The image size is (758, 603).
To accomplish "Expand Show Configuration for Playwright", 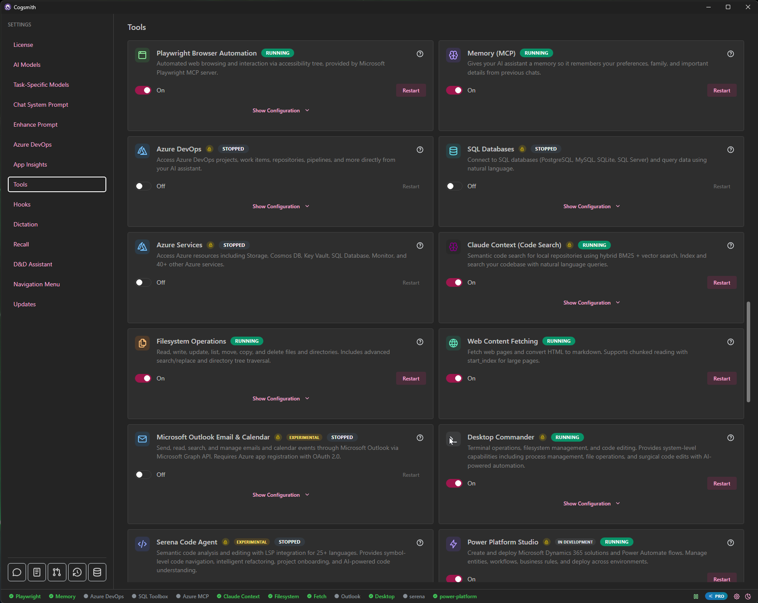I will (281, 111).
